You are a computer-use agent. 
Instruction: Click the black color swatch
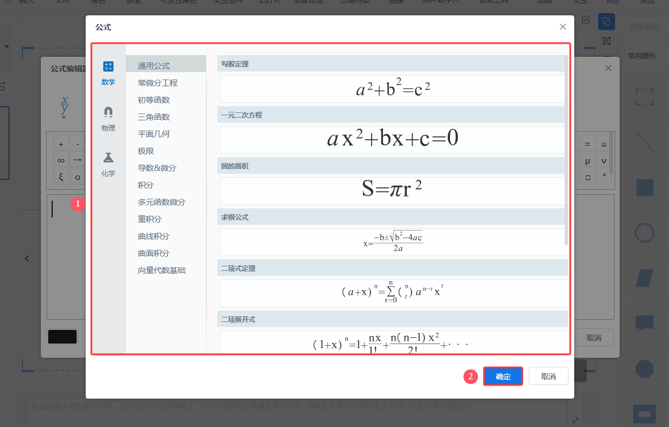pyautogui.click(x=62, y=337)
